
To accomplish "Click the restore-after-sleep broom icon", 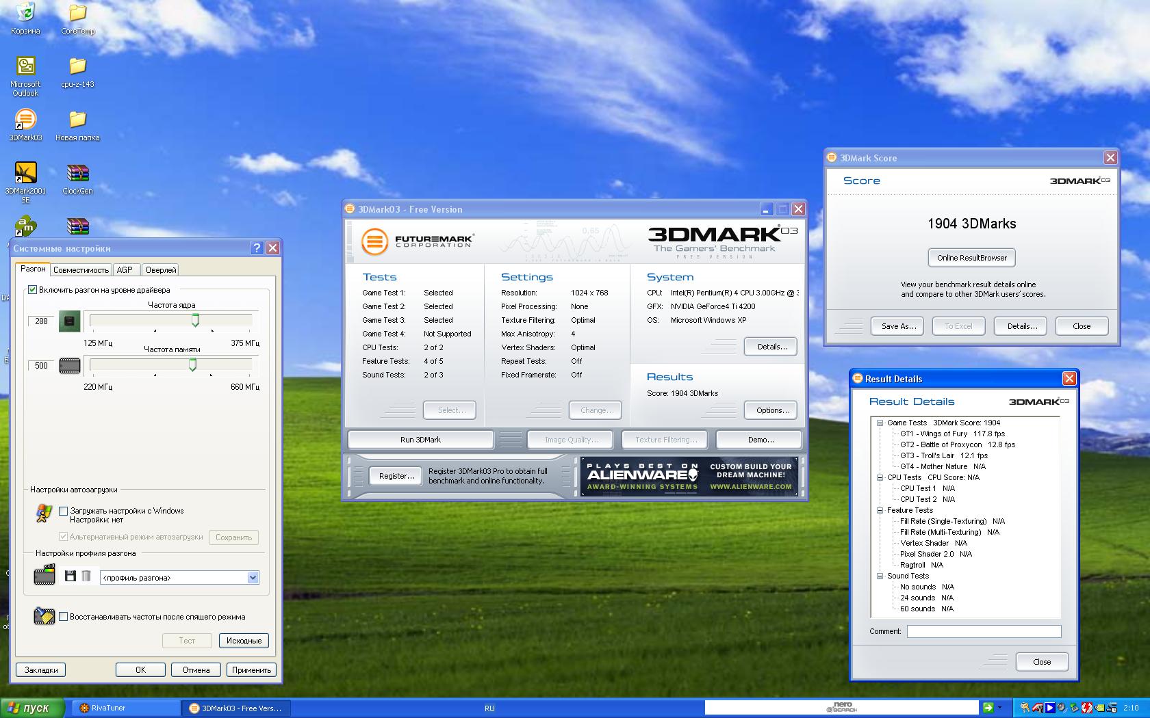I will [x=44, y=616].
